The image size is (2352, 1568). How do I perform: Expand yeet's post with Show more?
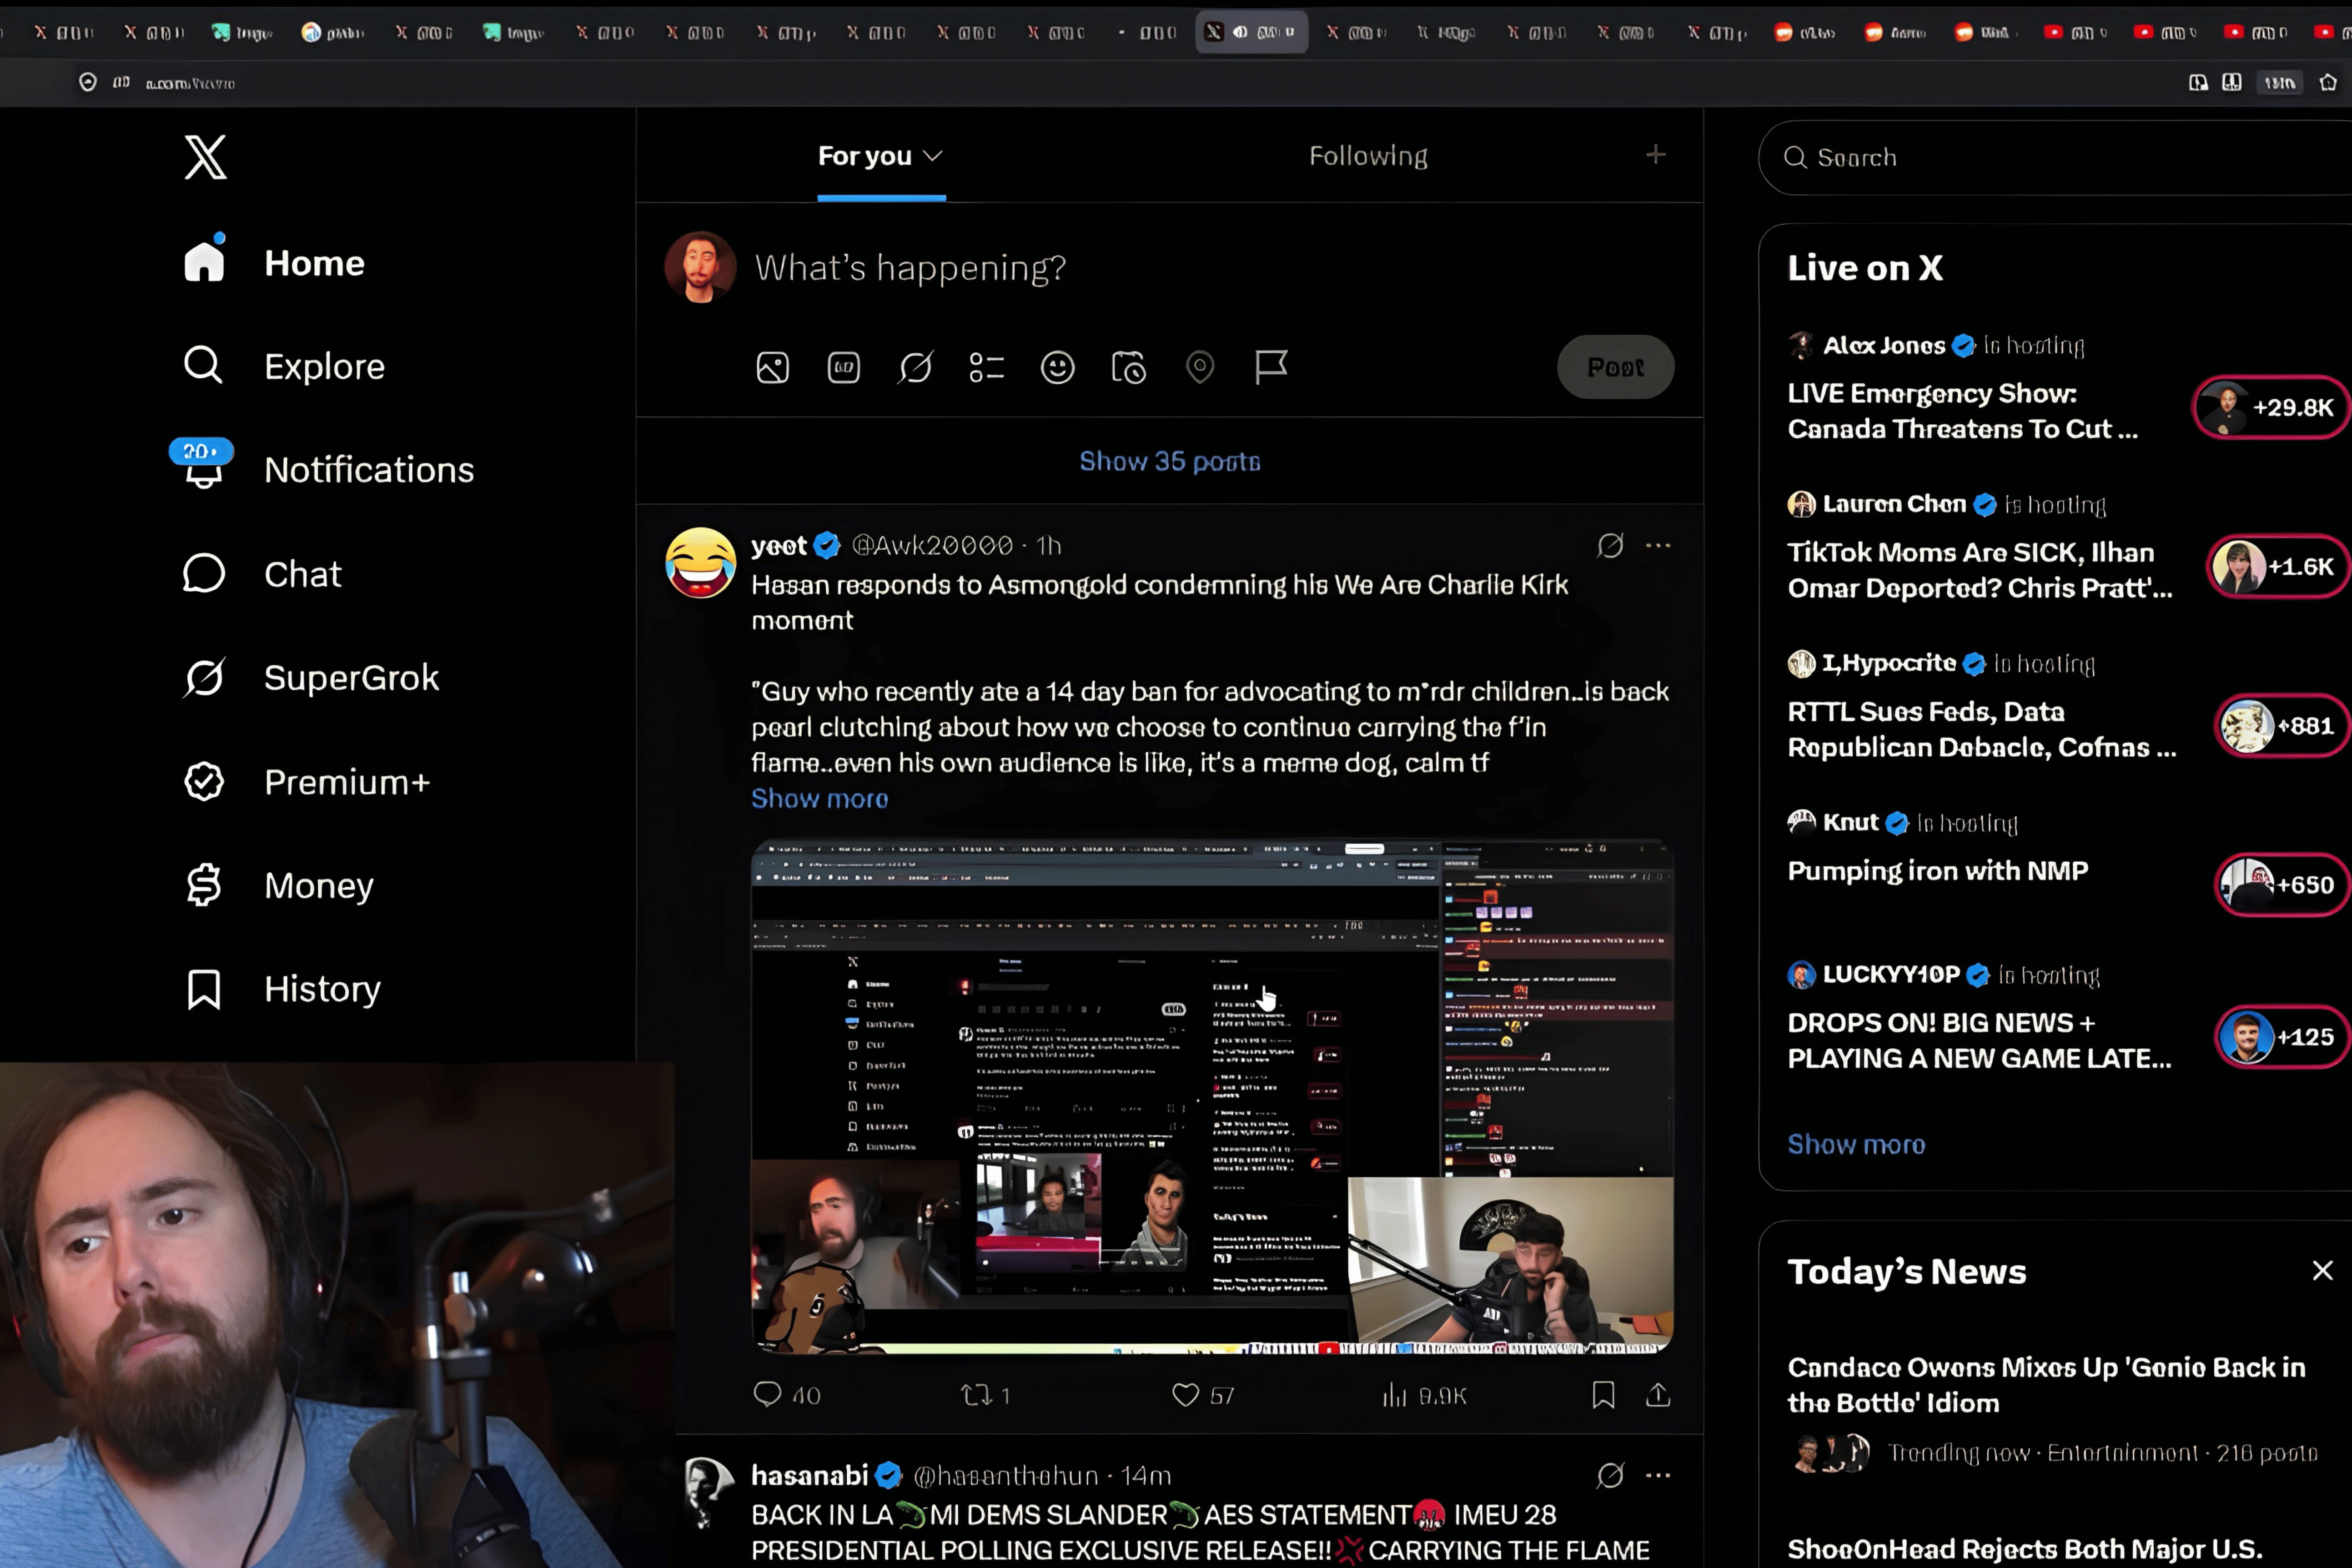tap(819, 799)
